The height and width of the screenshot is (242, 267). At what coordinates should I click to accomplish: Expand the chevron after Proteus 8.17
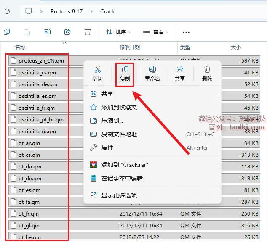pos(91,11)
